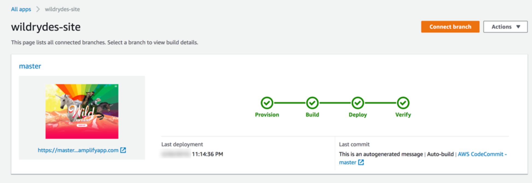Expand the Actions dropdown

pos(505,27)
